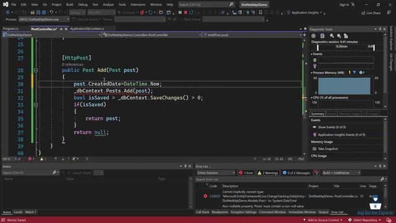Click the Hot Reload flame icon
Viewport: 396px width, 223px height.
pyautogui.click(x=142, y=12)
